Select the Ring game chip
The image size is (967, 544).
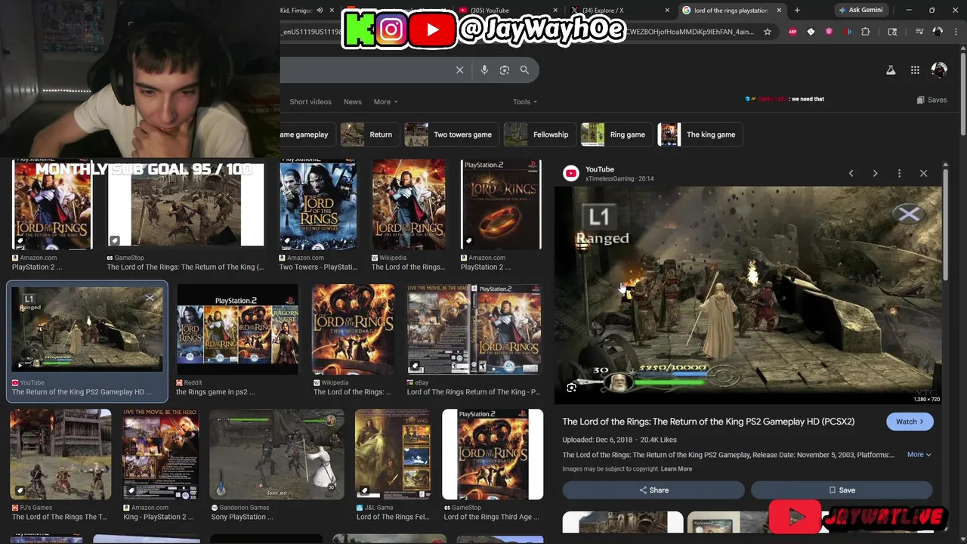tap(616, 134)
